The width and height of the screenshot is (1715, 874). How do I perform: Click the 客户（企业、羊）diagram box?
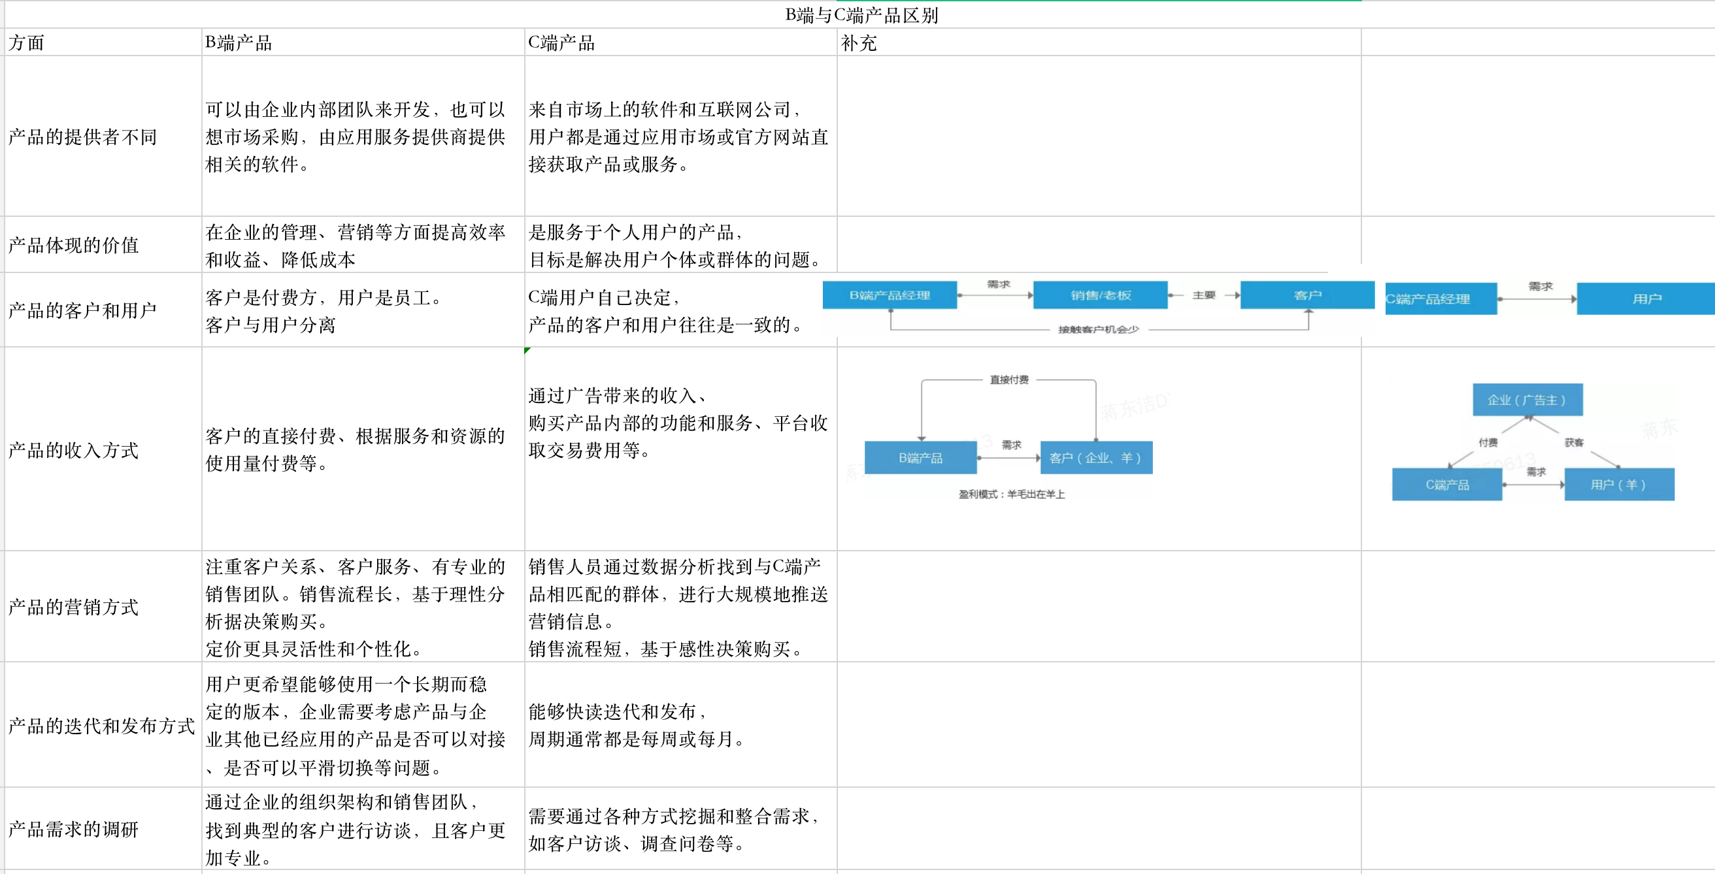(1095, 458)
